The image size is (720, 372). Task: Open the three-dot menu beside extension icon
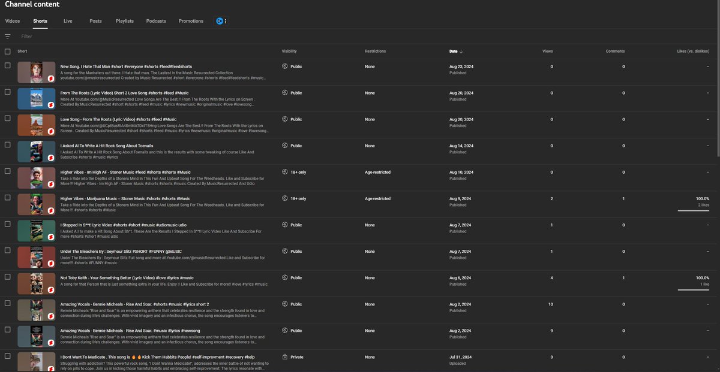(226, 21)
